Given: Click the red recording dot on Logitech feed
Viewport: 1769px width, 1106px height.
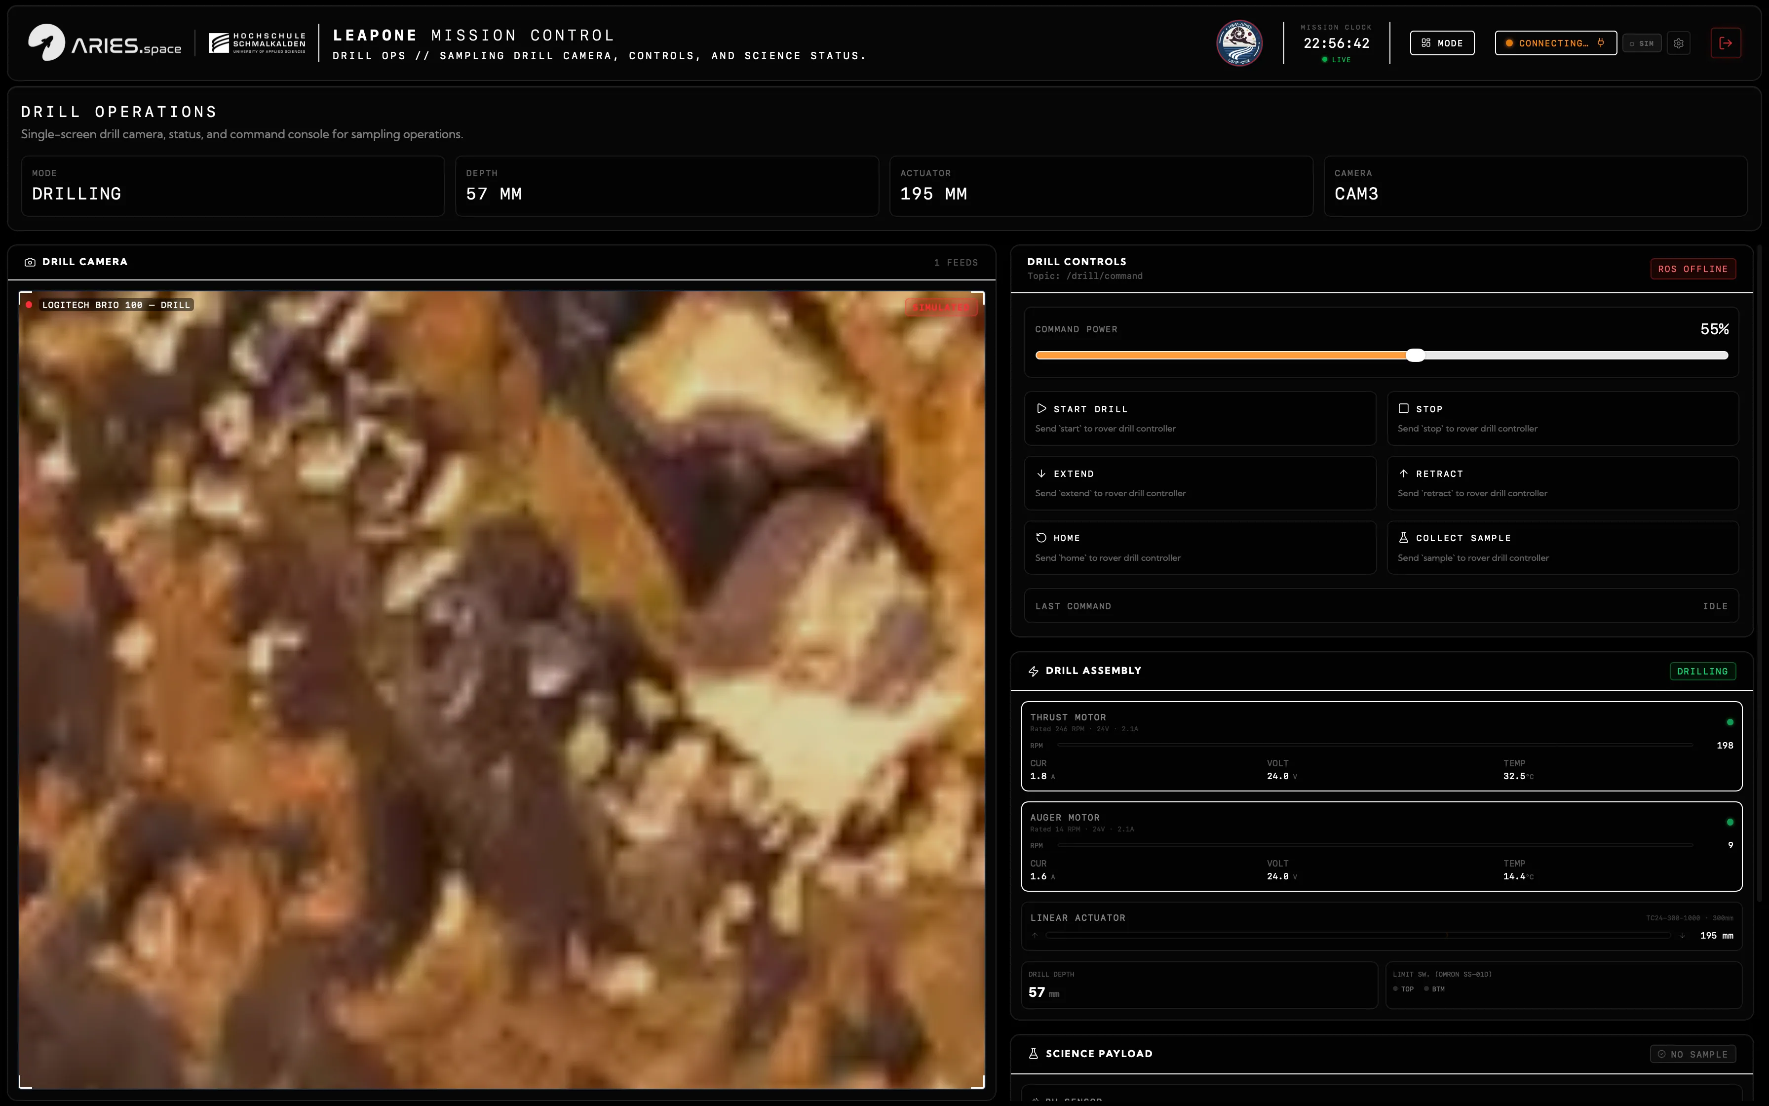Looking at the screenshot, I should pos(29,305).
